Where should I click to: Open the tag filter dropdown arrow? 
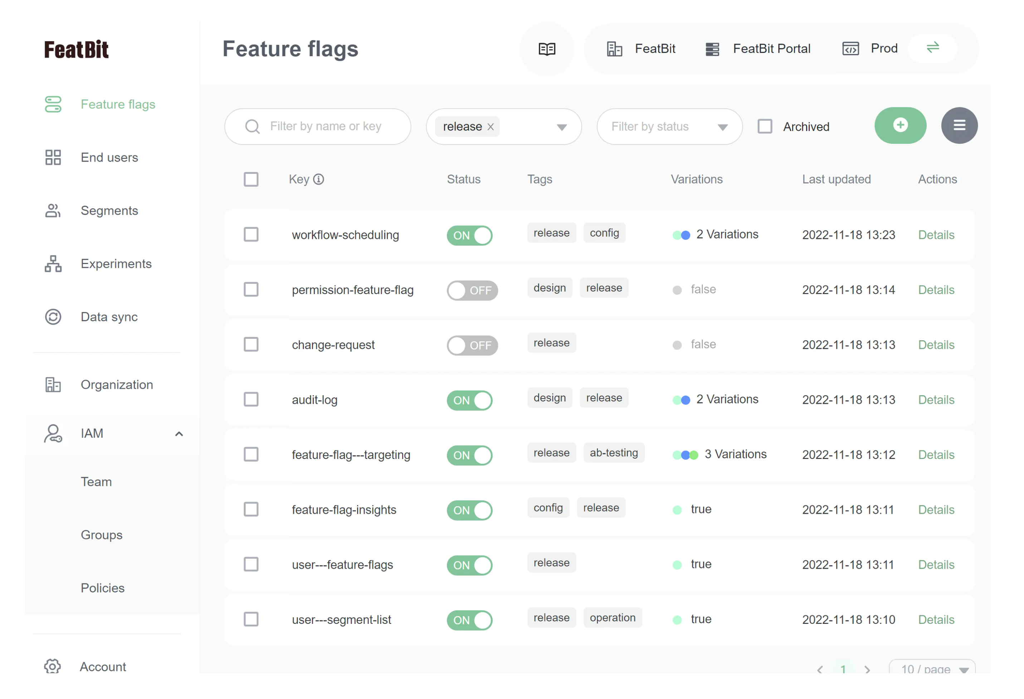click(x=561, y=127)
